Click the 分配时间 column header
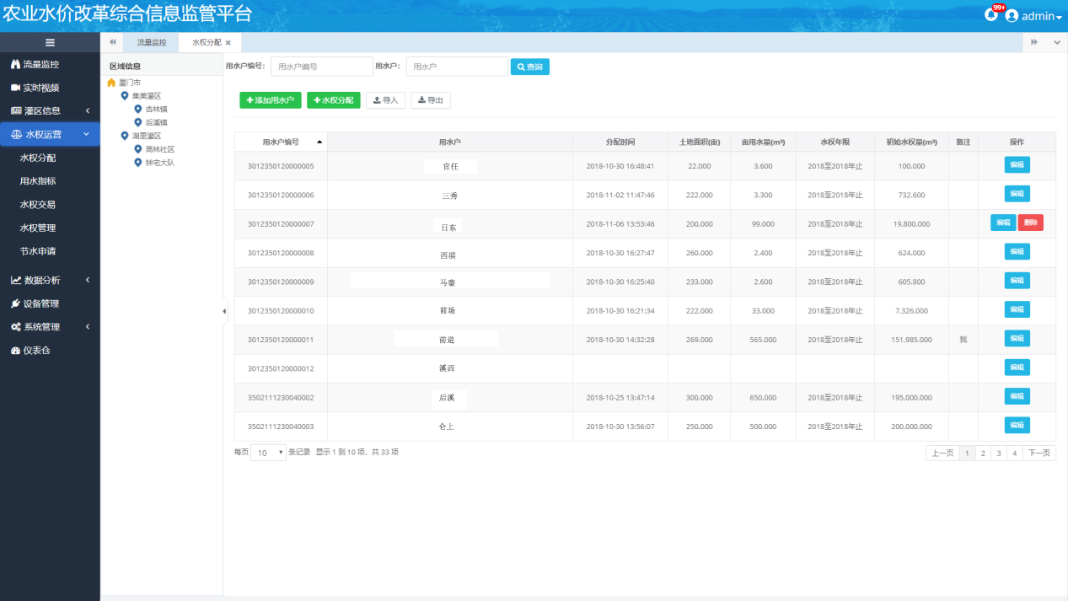This screenshot has height=601, width=1068. point(620,142)
